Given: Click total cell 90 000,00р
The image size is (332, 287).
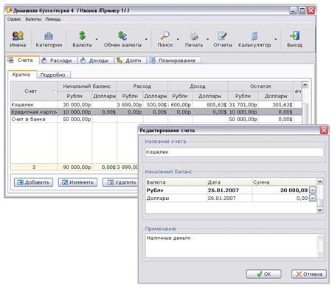Looking at the screenshot, I should point(75,167).
